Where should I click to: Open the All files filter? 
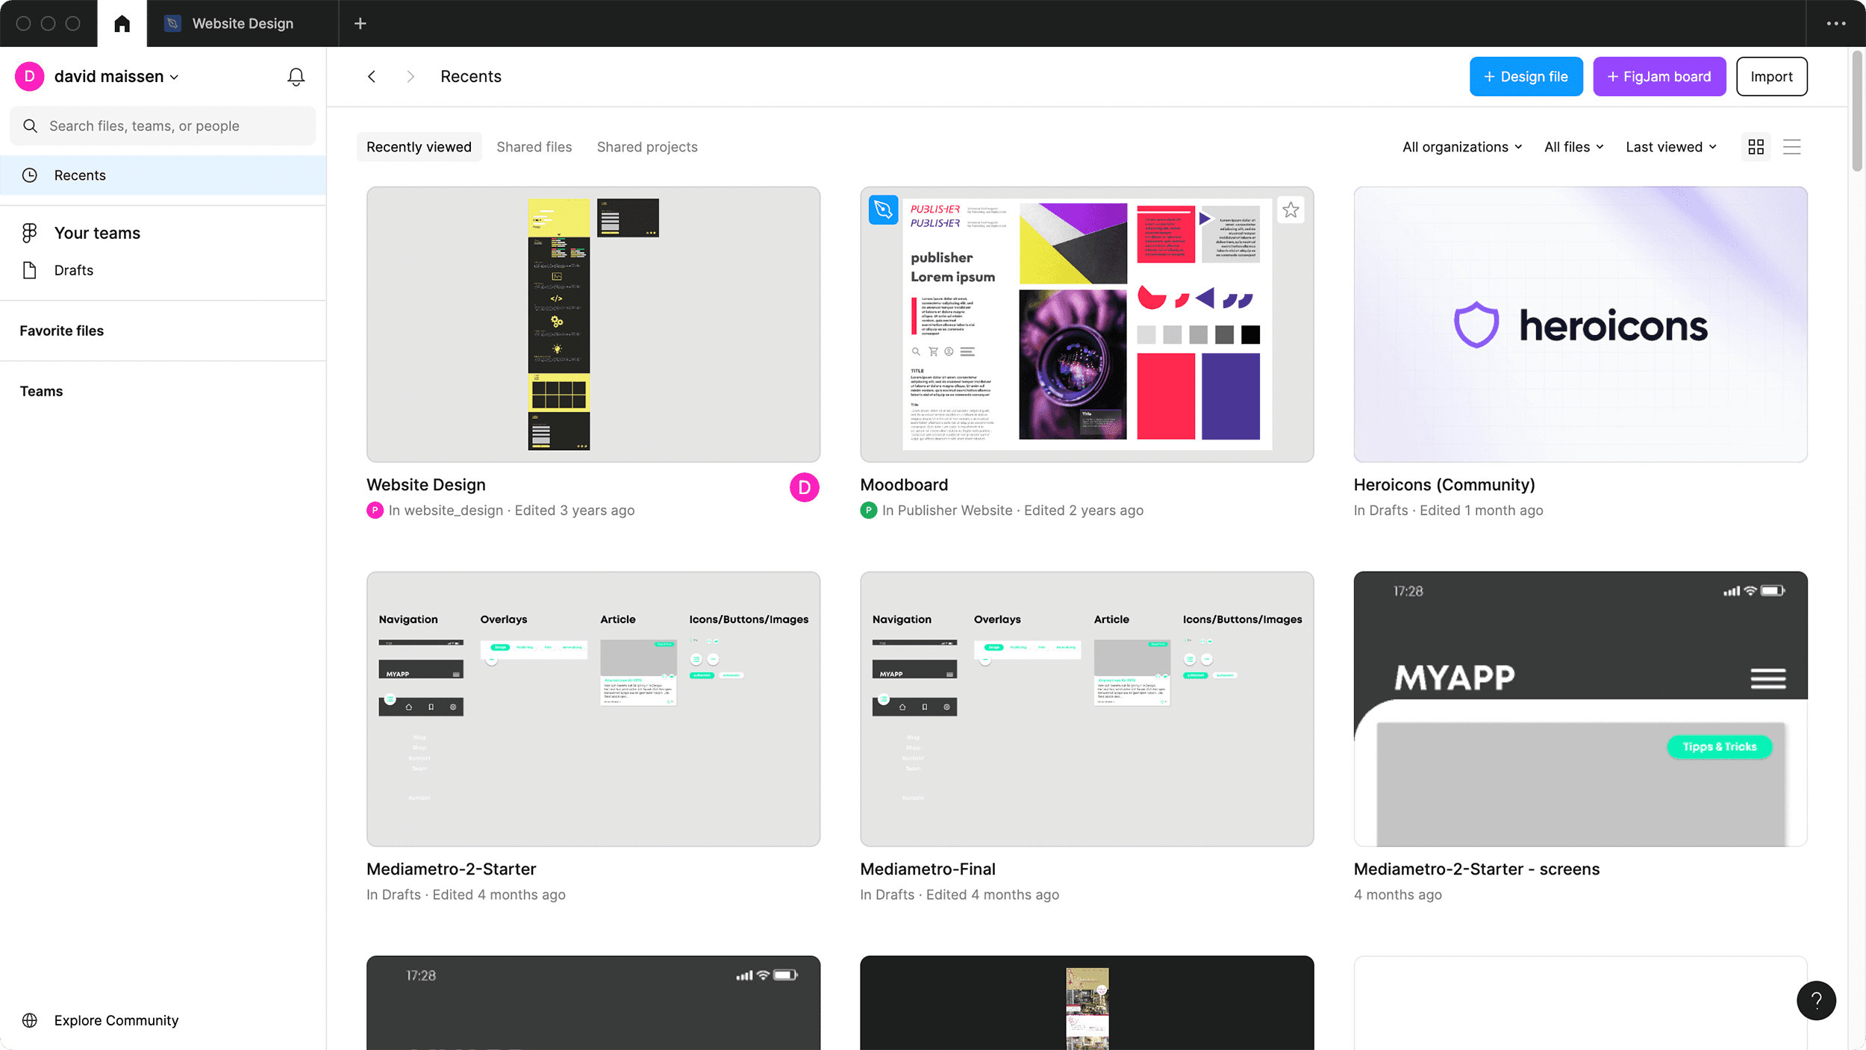click(x=1573, y=147)
